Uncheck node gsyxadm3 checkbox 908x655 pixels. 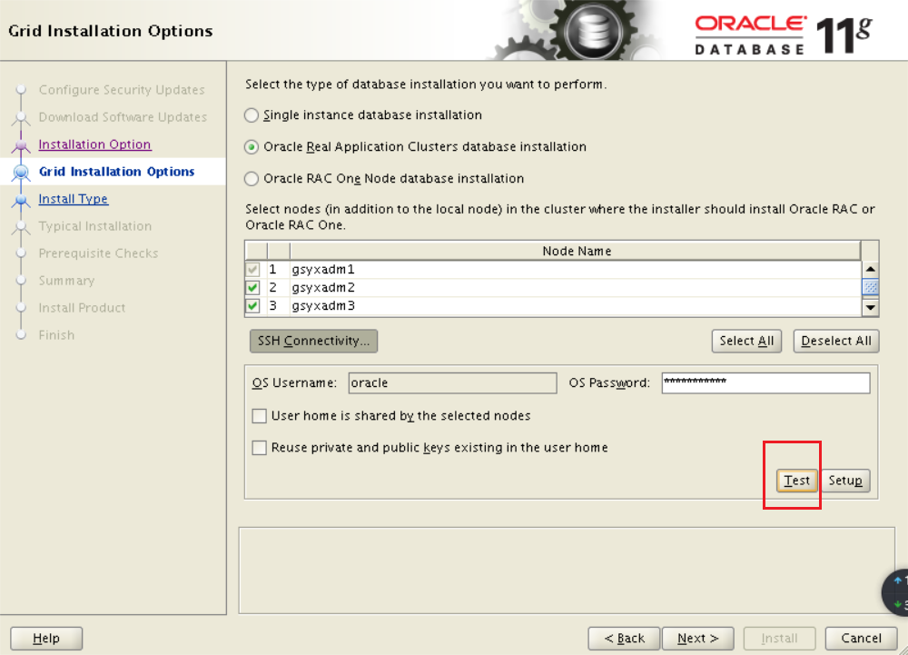click(253, 306)
